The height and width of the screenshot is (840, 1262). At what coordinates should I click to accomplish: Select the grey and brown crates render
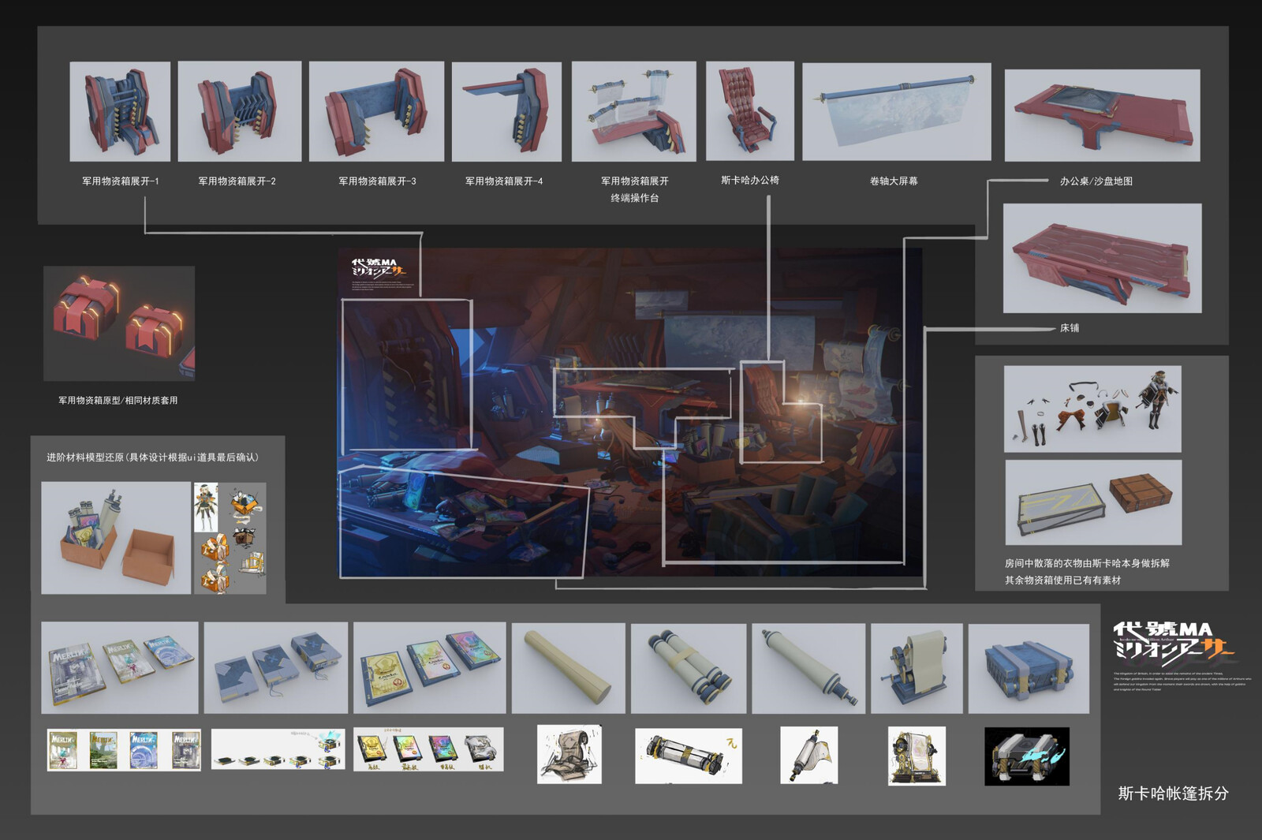[1093, 502]
